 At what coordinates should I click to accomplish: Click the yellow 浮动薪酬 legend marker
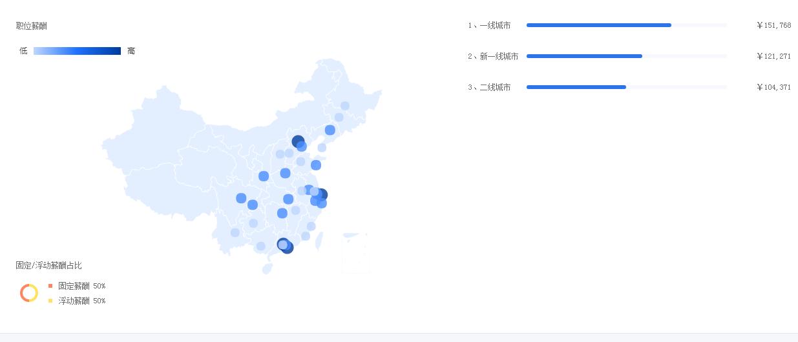50,301
